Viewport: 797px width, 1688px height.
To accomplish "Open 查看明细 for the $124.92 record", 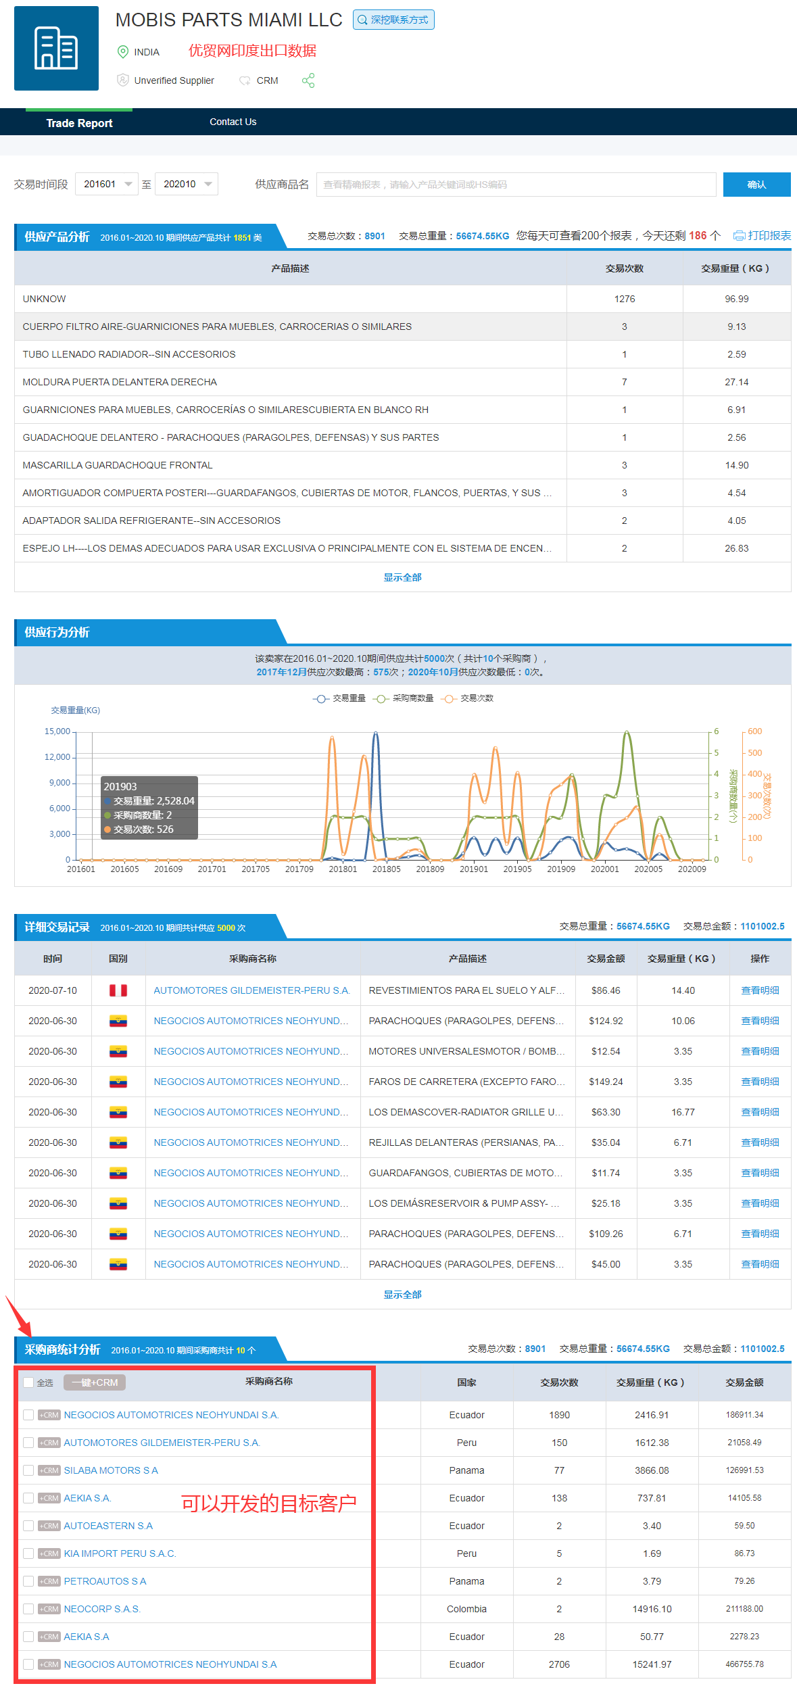I will coord(760,1021).
